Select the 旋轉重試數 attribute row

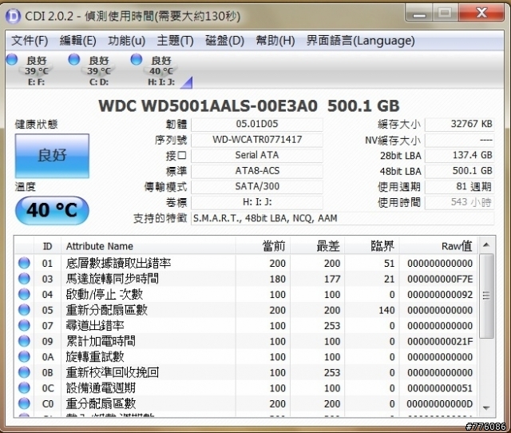[246, 356]
